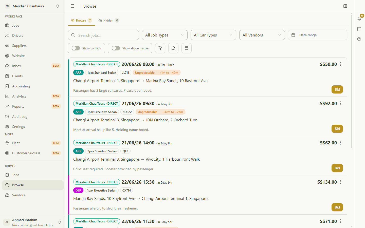This screenshot has height=228, width=365.
Task: Open the chat messages icon
Action: point(359,29)
